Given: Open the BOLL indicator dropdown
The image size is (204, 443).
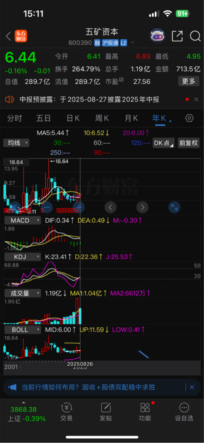Looking at the screenshot, I should pos(23,330).
